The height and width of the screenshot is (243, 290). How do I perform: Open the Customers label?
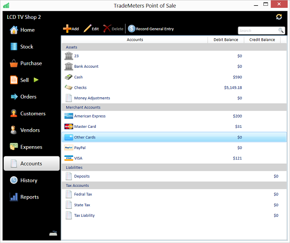pyautogui.click(x=33, y=113)
